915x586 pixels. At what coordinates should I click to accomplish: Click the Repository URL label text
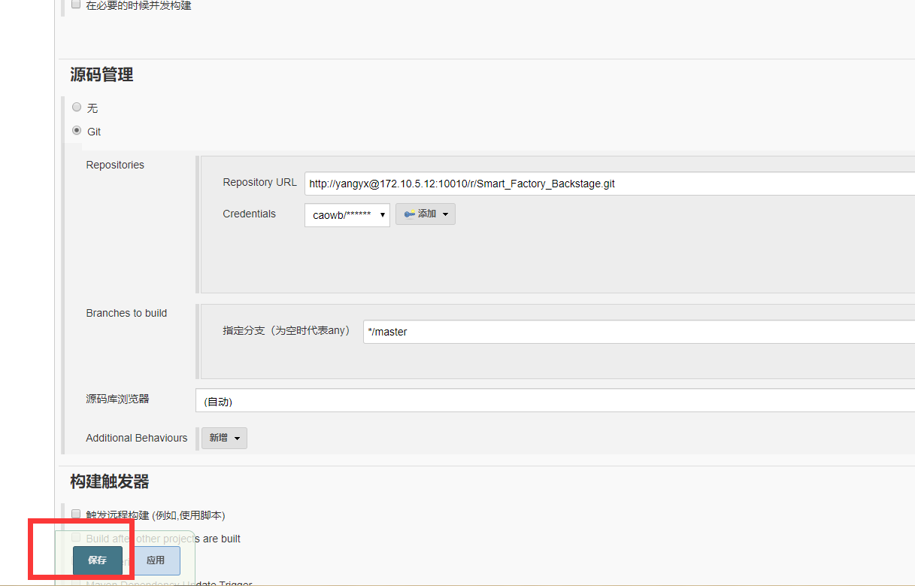(x=260, y=182)
